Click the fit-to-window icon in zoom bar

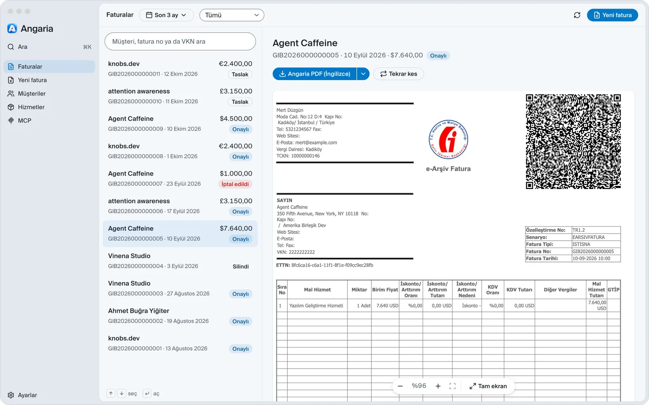click(x=452, y=386)
